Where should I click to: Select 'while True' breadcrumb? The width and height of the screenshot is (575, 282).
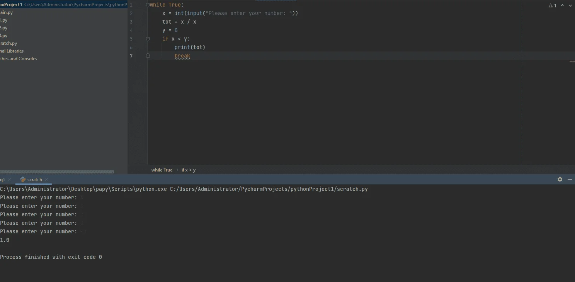click(162, 170)
